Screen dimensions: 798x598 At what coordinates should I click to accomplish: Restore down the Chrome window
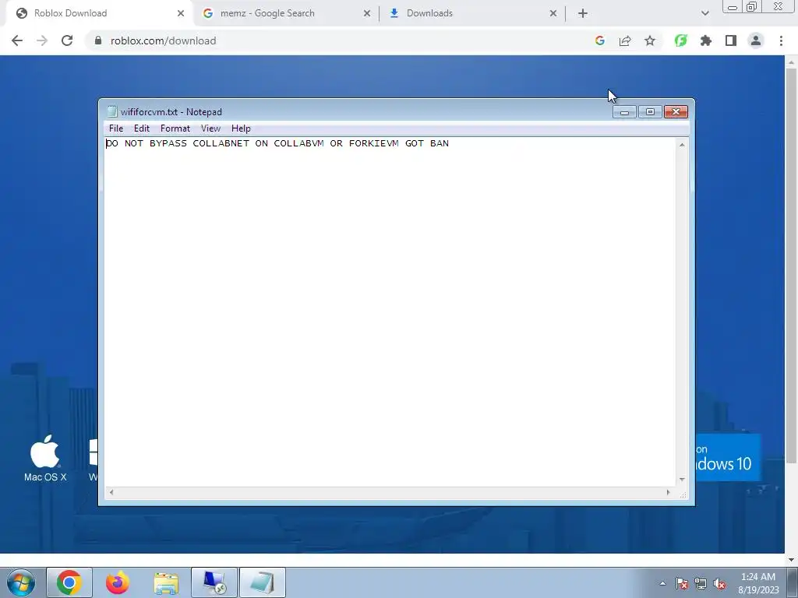(751, 7)
